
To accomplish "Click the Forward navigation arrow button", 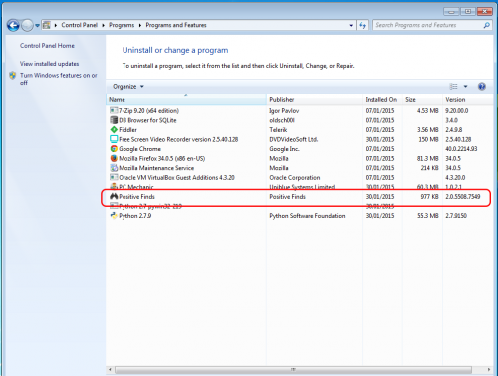I will 27,25.
